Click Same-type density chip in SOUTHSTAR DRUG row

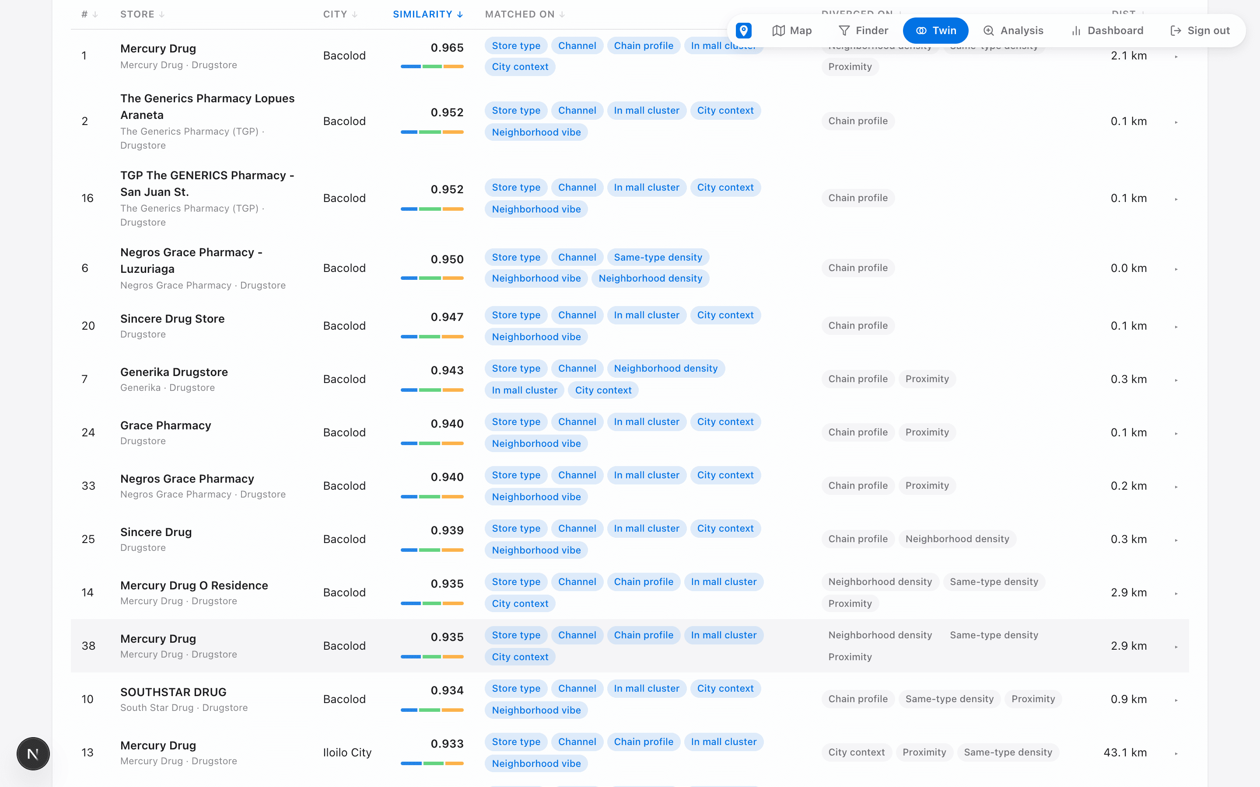[950, 699]
